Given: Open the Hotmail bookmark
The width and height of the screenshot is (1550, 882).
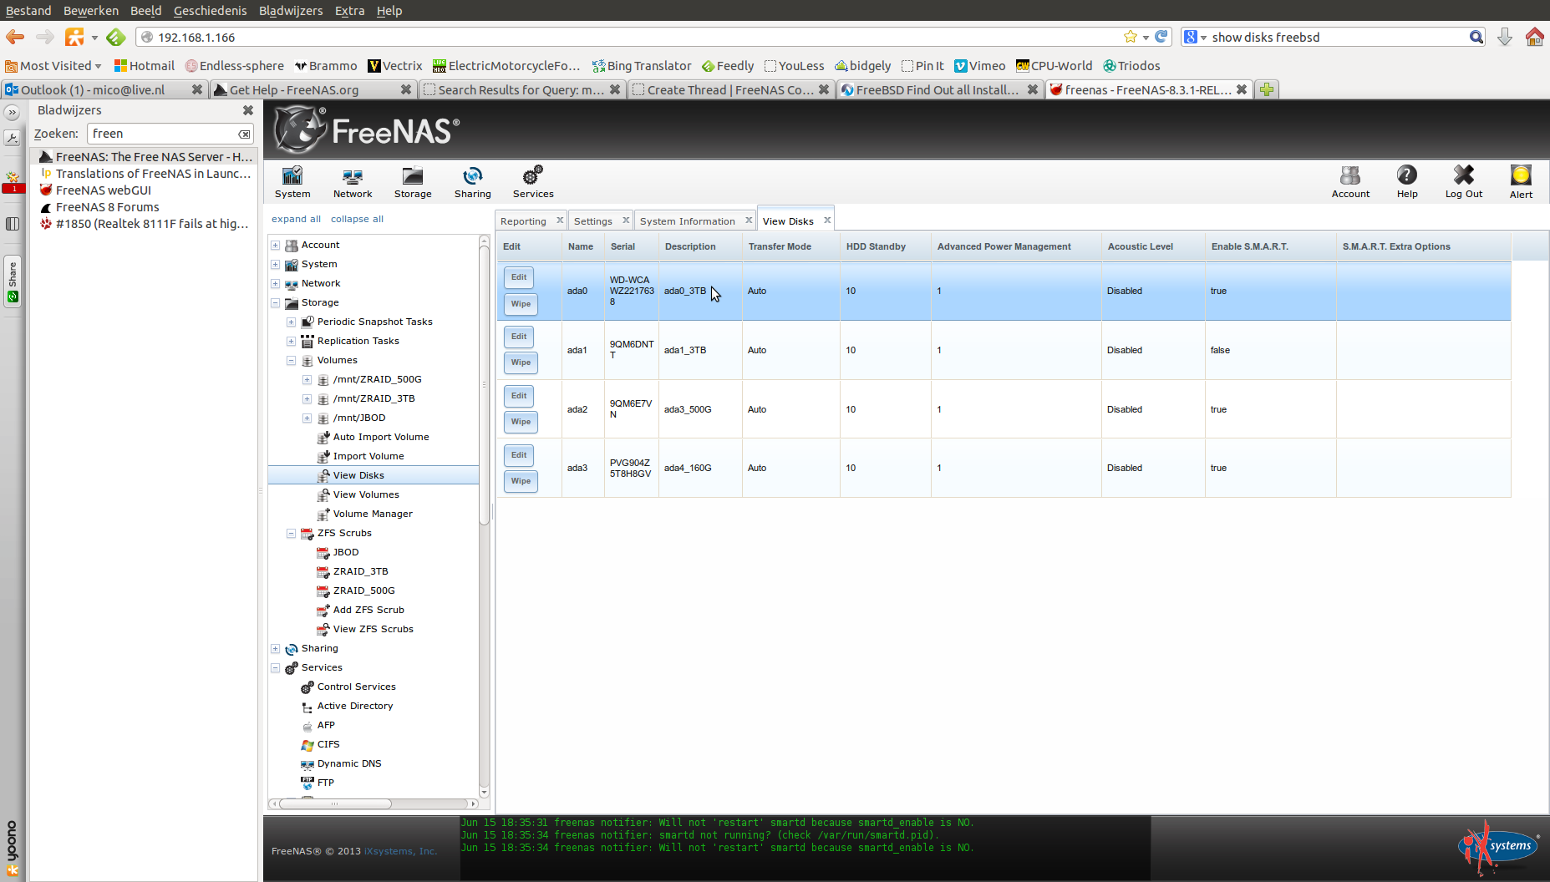Looking at the screenshot, I should (x=145, y=66).
